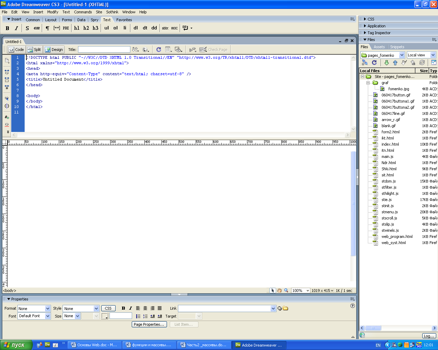Insert Strong tag with S icon
Image resolution: width=438 pixels, height=350 pixels.
[x=27, y=28]
